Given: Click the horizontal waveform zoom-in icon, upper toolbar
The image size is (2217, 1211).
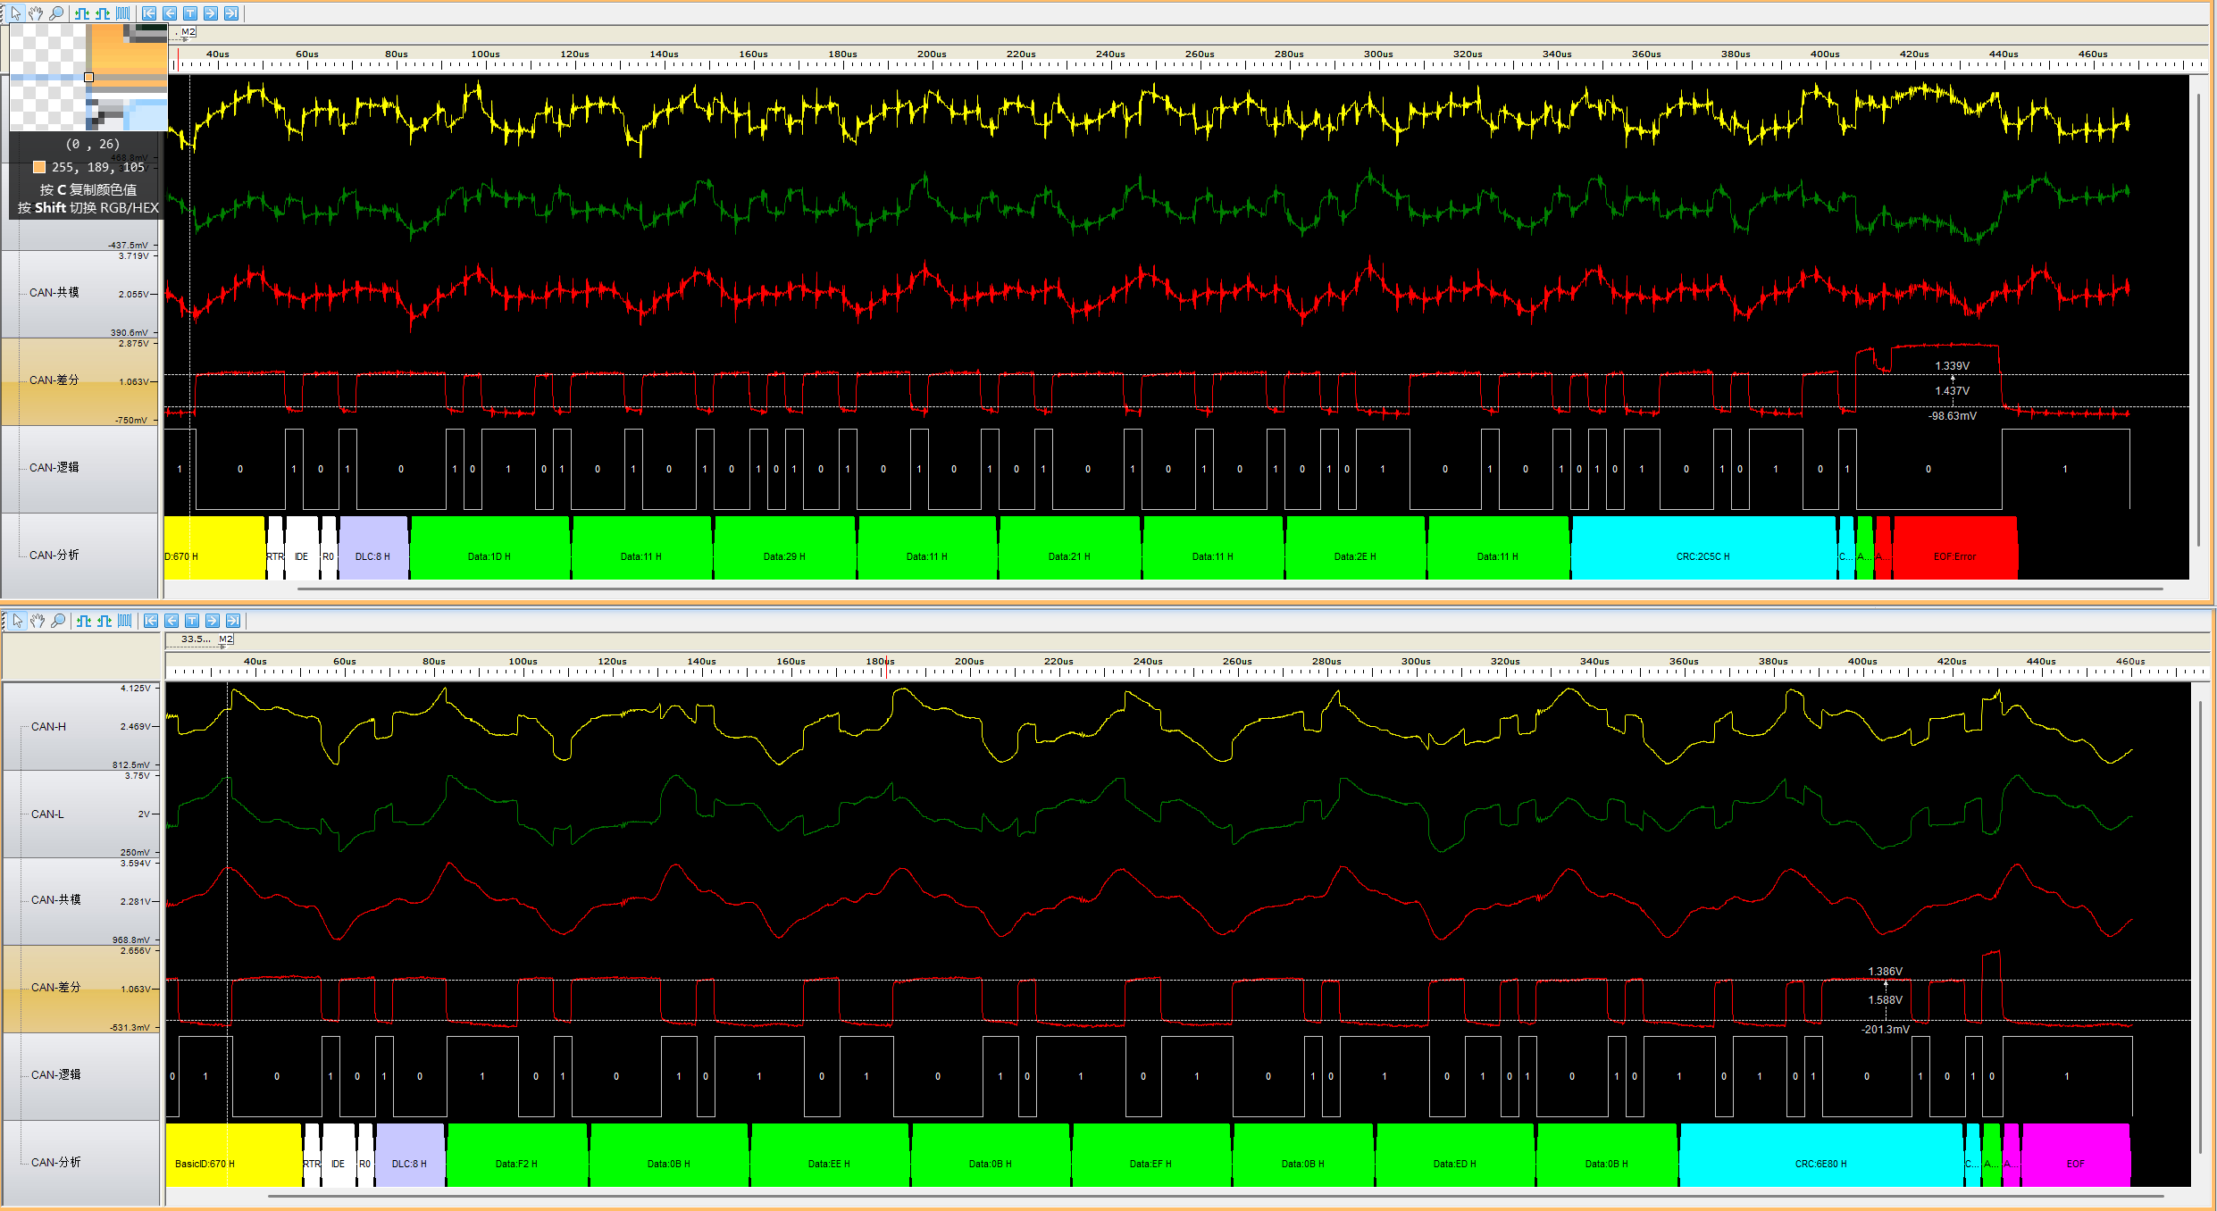Looking at the screenshot, I should point(82,13).
